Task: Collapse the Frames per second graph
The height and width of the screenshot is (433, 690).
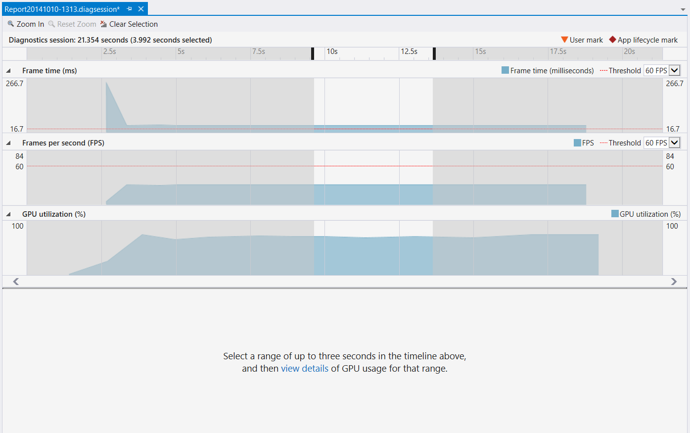Action: coord(8,143)
